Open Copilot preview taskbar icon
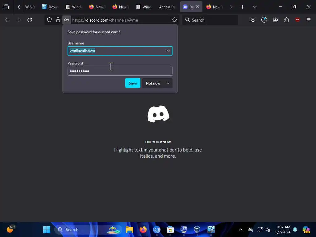This screenshot has height=237, width=316. click(x=306, y=230)
